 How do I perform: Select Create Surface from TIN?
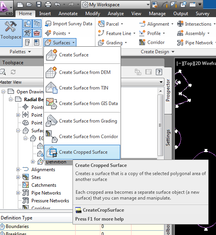pos(82,88)
